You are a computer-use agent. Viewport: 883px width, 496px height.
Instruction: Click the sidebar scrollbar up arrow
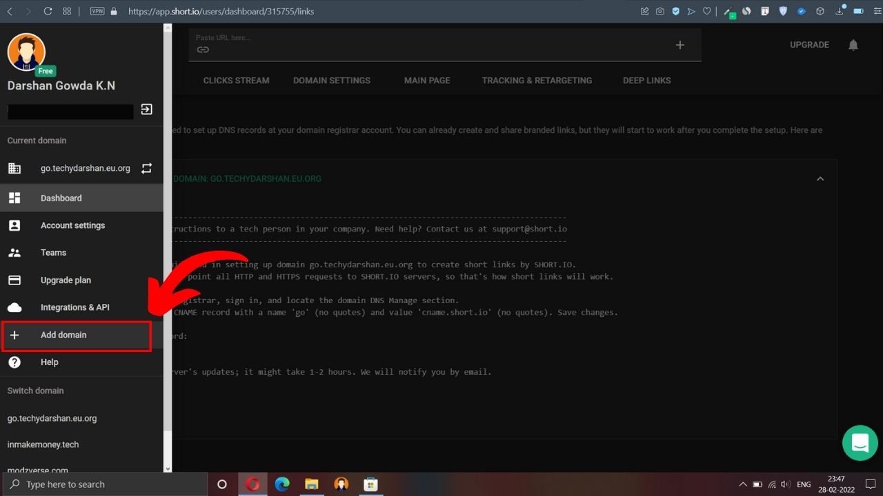[168, 28]
